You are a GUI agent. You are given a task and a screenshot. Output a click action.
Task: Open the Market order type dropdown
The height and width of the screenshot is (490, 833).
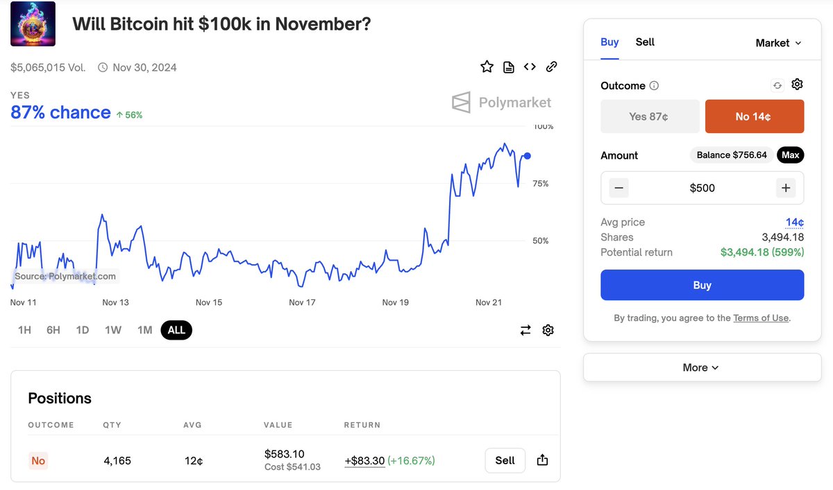click(x=778, y=43)
